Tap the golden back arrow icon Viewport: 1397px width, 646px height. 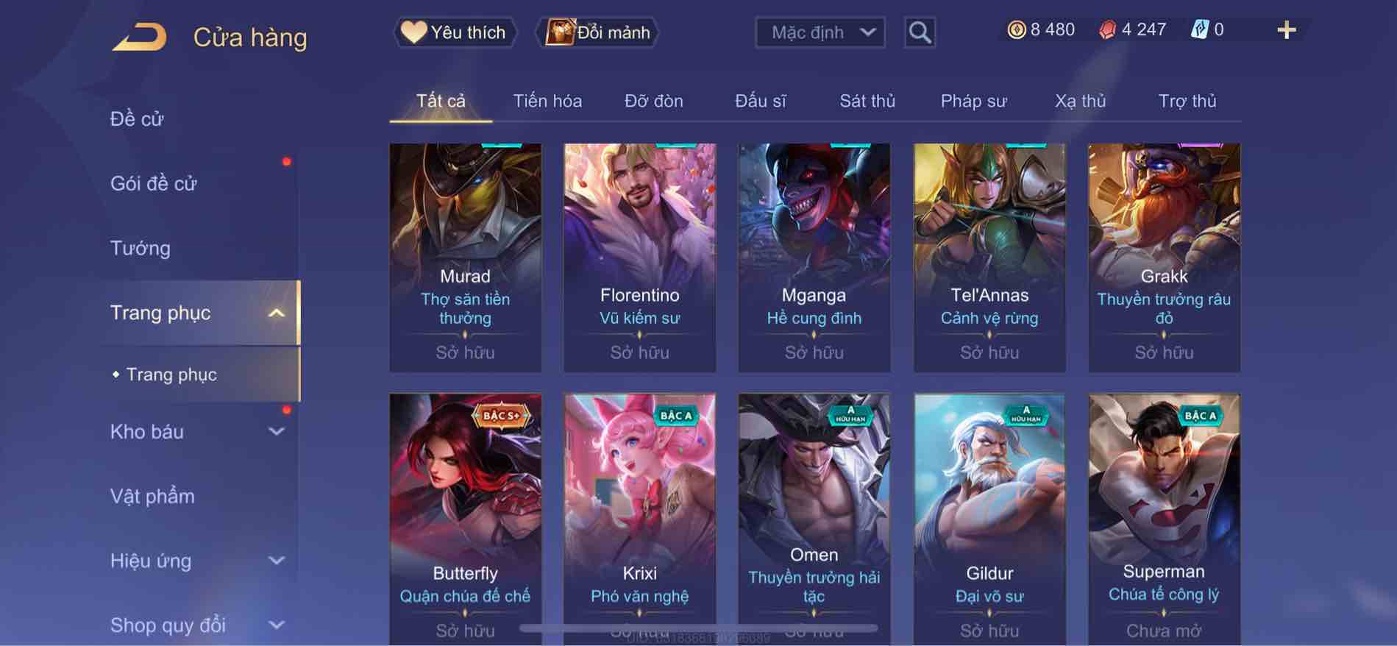click(x=140, y=37)
